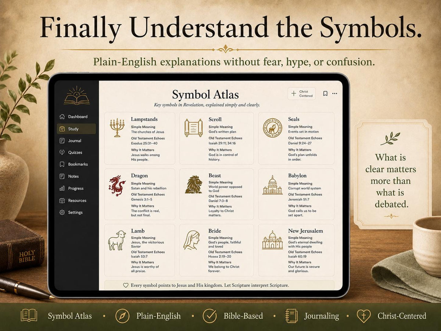Click the Notes document icon
The image size is (441, 331).
[x=62, y=176]
